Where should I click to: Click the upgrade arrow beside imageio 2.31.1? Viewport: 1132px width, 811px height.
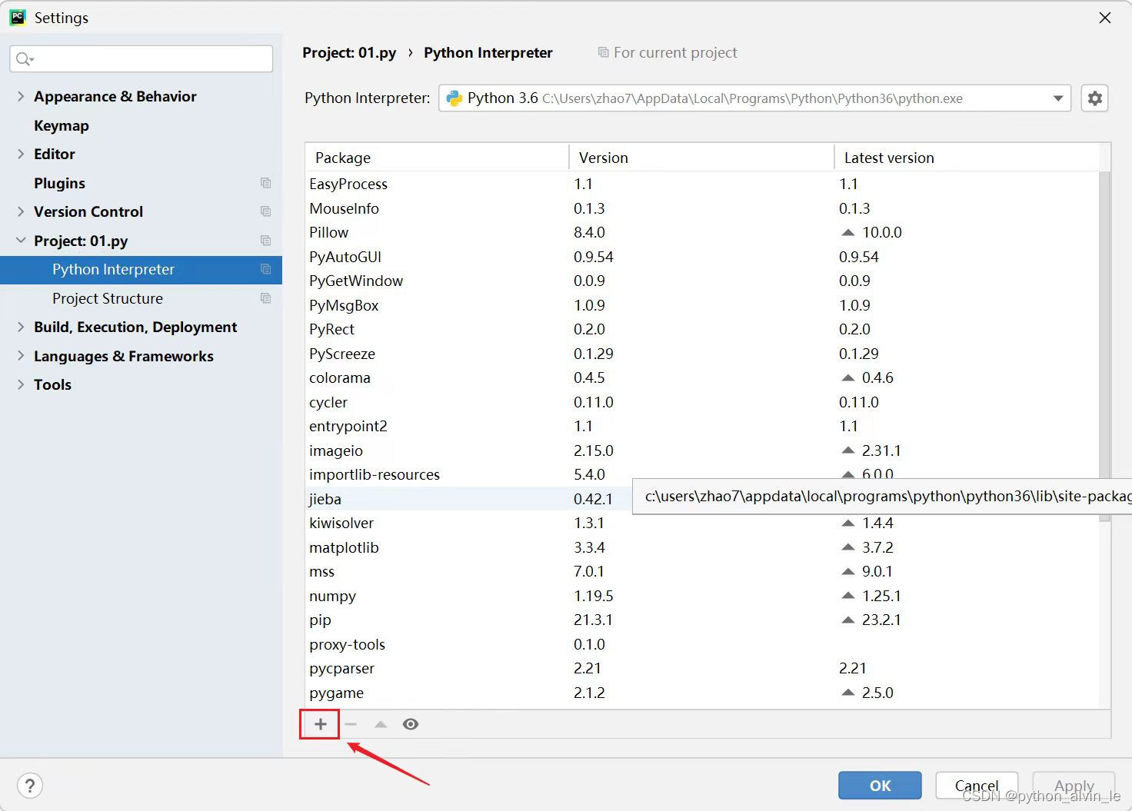point(847,450)
